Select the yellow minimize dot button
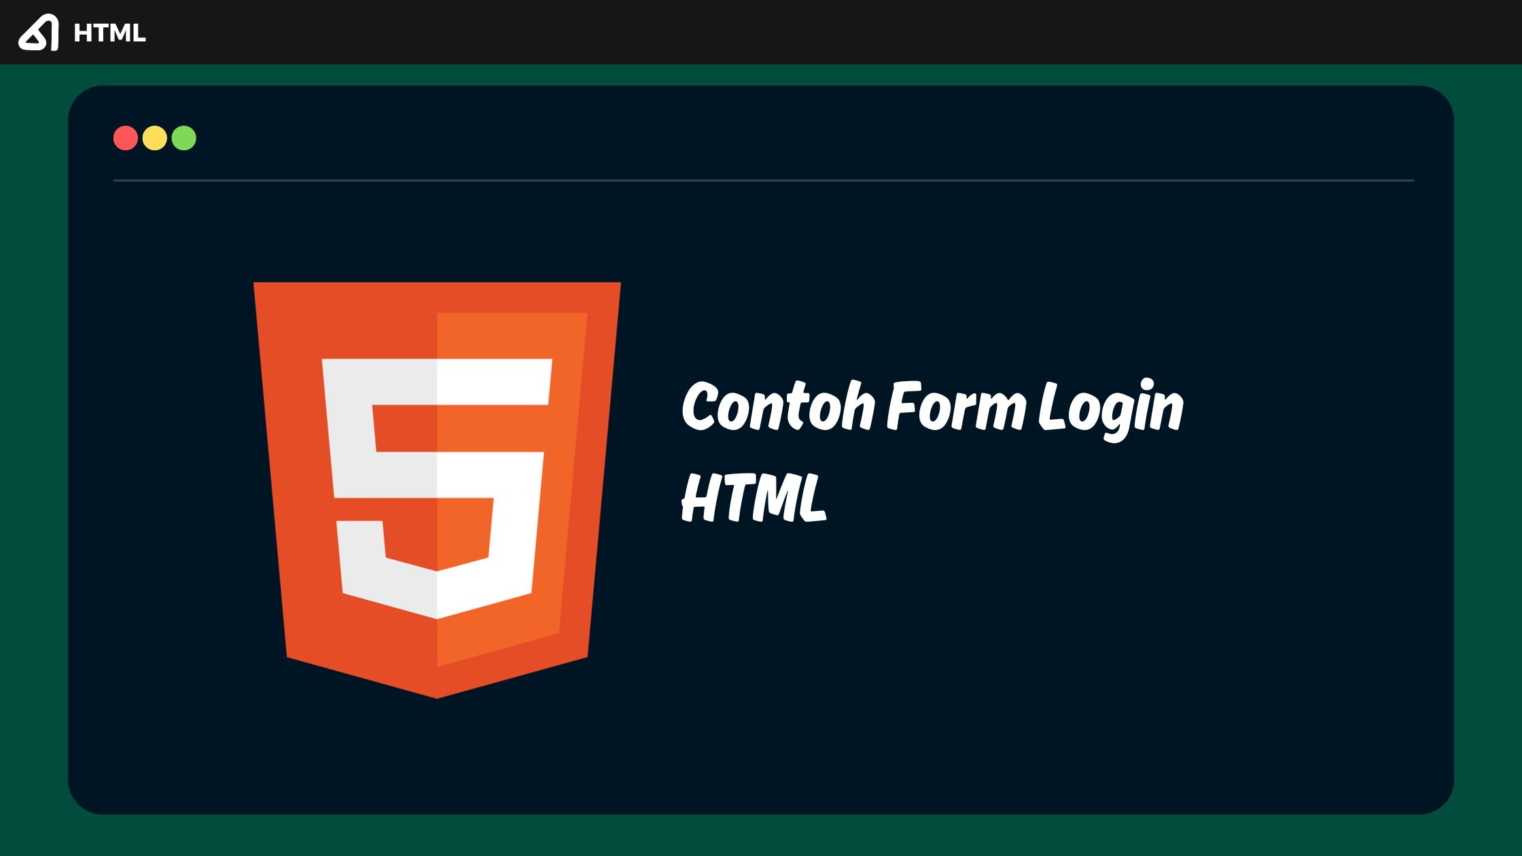Image resolution: width=1522 pixels, height=856 pixels. [154, 138]
